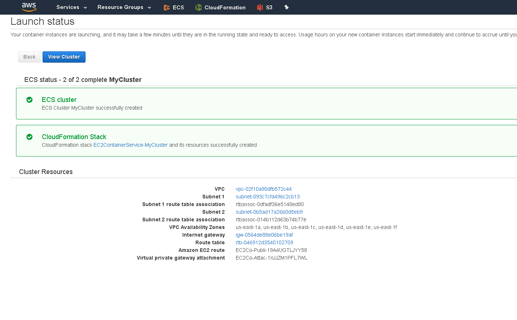The image size is (517, 320).
Task: Click the Amazon EC2 route label
Action: click(x=202, y=250)
